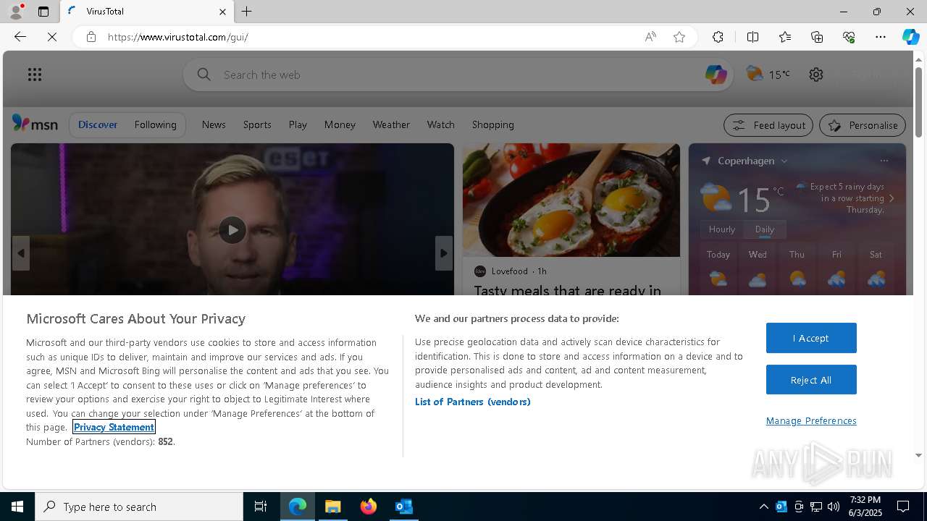927x521 pixels.
Task: Advance weather rainy days tip arrow
Action: (892, 198)
